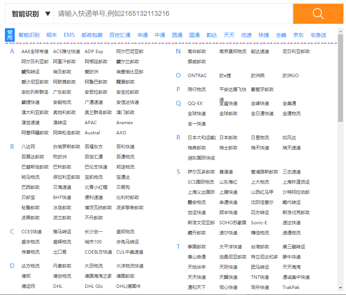Viewport: 346px width, 295px height.
Task: Pick 京东 from the common courier row
Action: [299, 35]
